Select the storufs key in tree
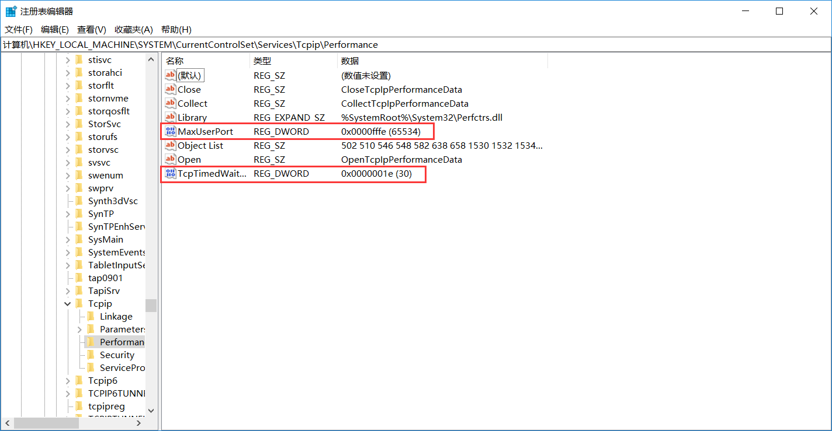Image resolution: width=832 pixels, height=431 pixels. click(103, 136)
